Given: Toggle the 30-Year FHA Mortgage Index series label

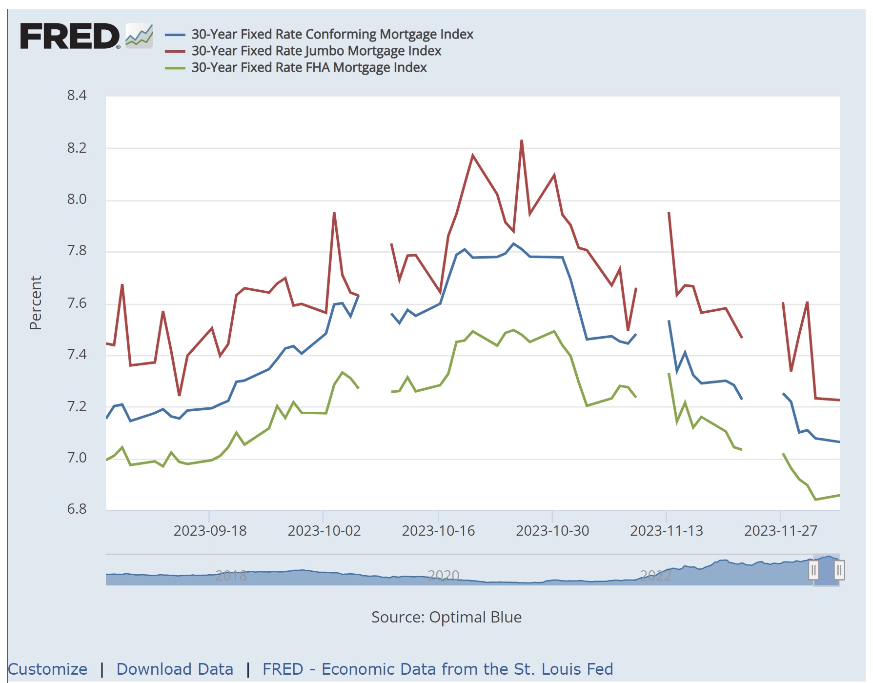Looking at the screenshot, I should (x=309, y=68).
